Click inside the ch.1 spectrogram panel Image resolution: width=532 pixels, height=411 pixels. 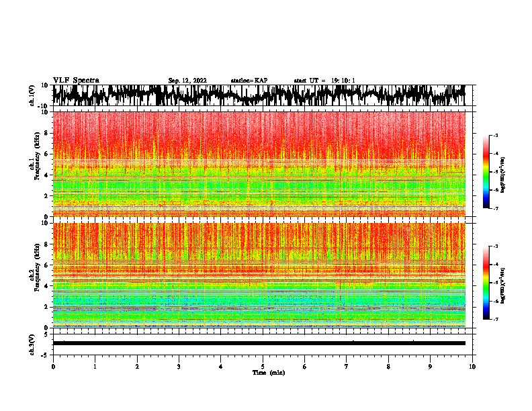point(259,164)
